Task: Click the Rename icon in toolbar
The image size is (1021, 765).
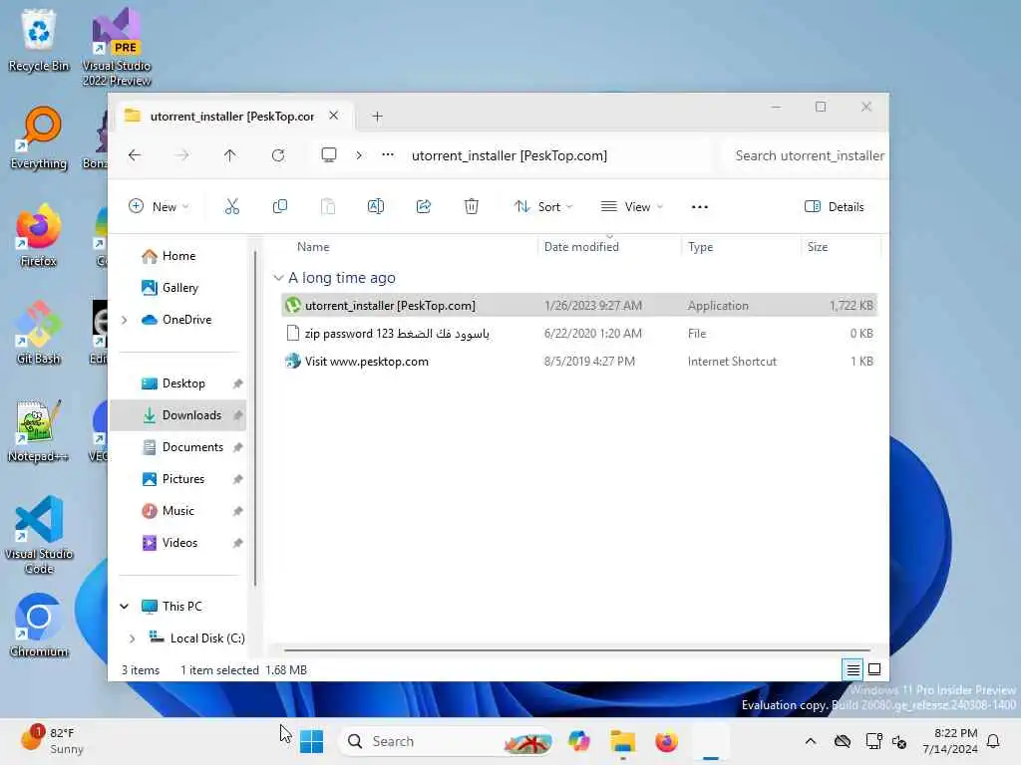Action: pos(376,207)
